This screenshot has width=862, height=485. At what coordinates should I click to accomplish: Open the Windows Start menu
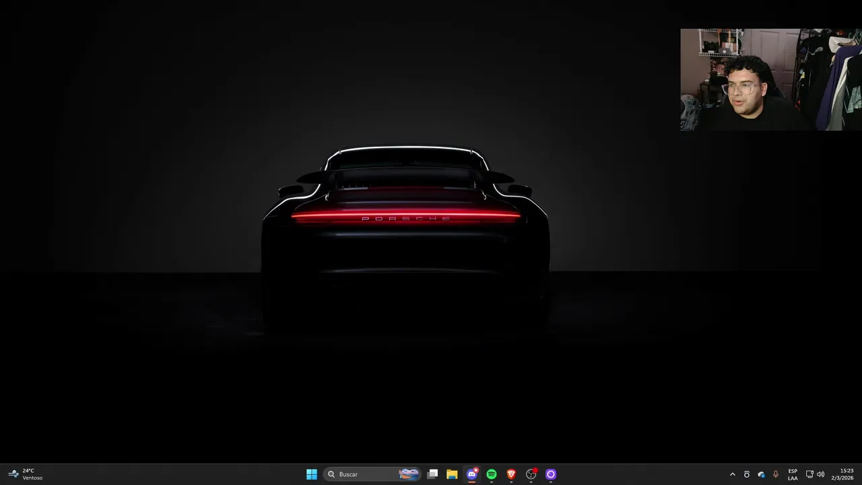tap(312, 474)
